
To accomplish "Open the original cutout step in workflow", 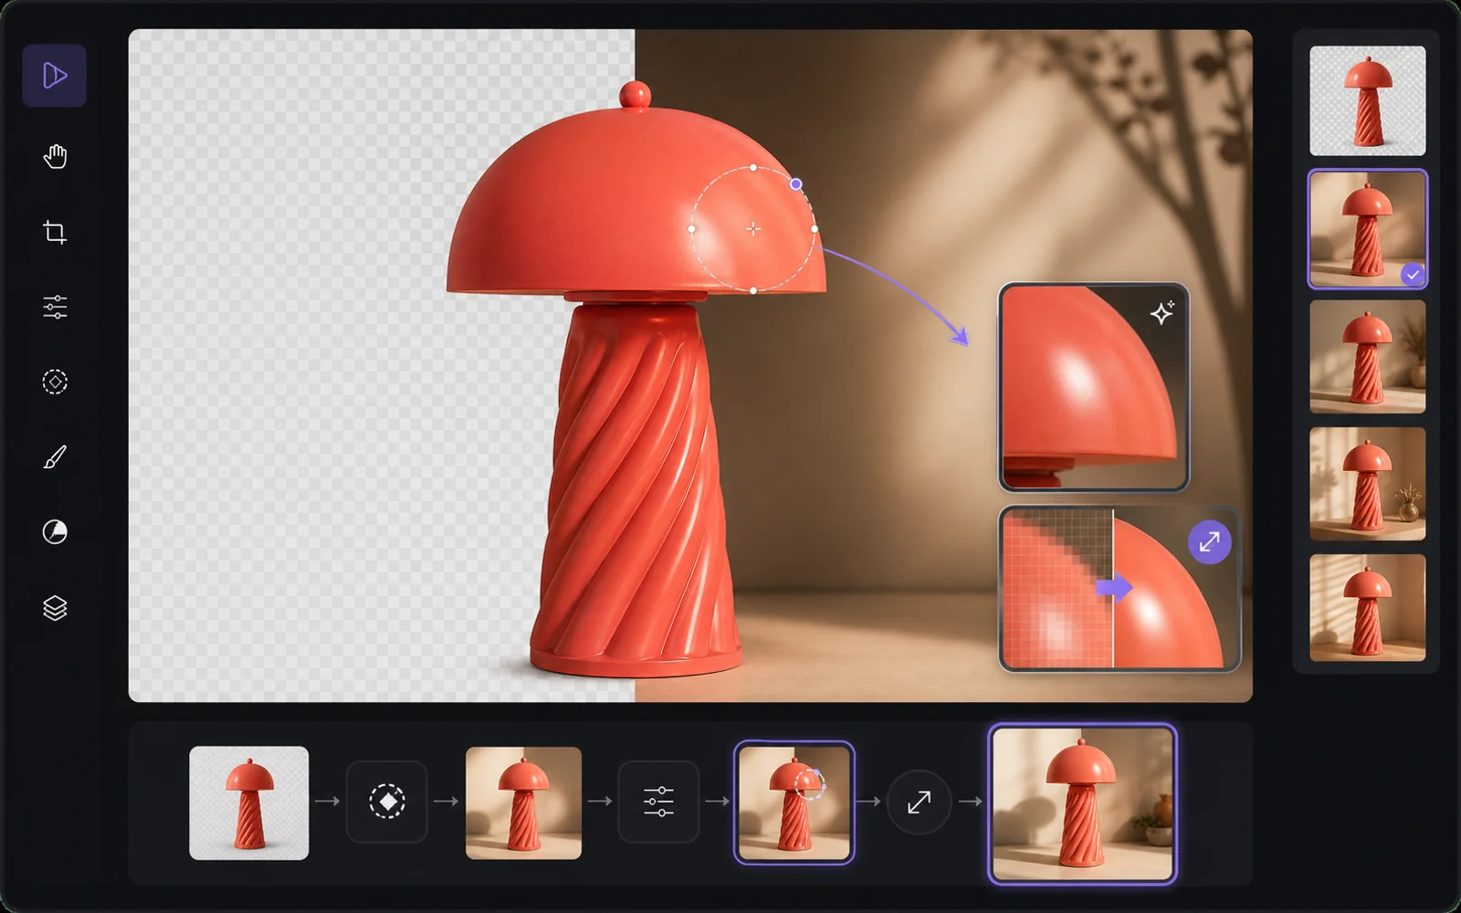I will point(248,803).
